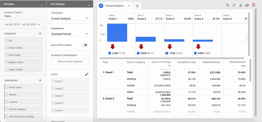This screenshot has width=262, height=122.
Task: Click the Event 3 step chip
Action: (70, 96)
